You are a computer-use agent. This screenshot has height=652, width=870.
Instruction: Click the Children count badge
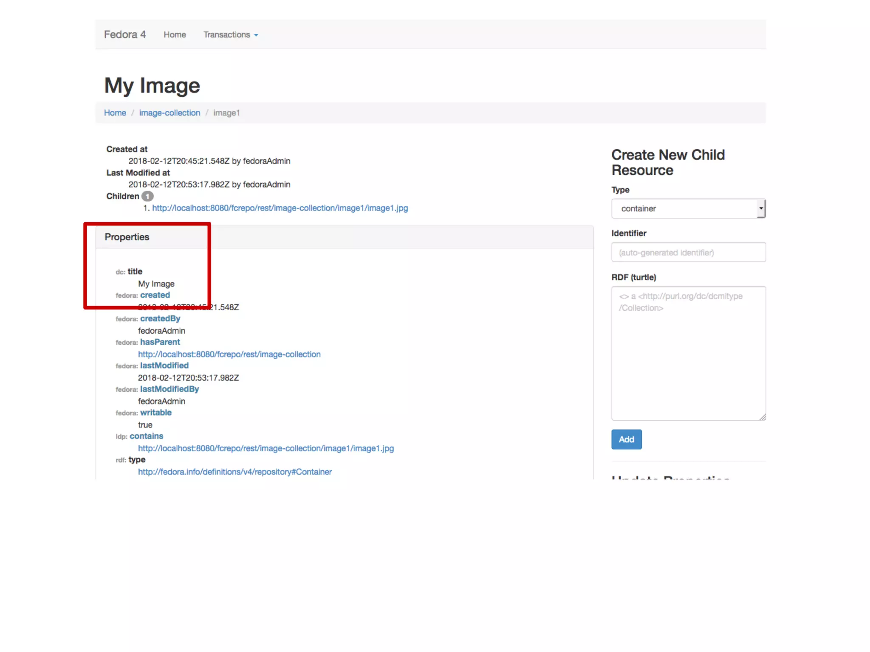pyautogui.click(x=147, y=196)
